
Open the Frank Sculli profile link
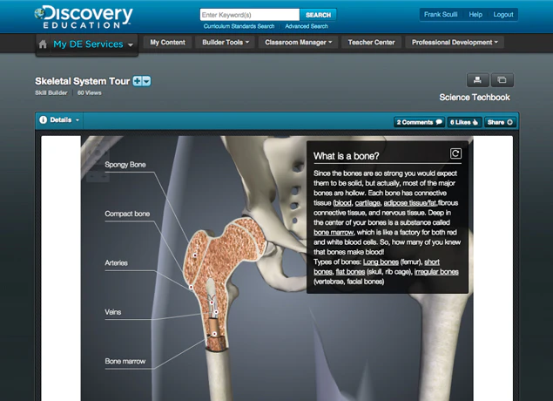[x=441, y=15]
